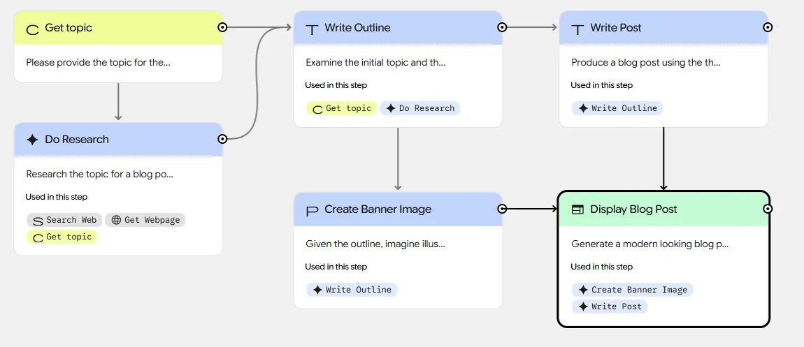Select the output port of Get topic node

click(x=222, y=27)
